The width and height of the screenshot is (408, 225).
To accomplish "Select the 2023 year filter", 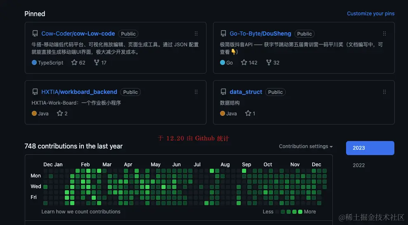I will pyautogui.click(x=370, y=148).
